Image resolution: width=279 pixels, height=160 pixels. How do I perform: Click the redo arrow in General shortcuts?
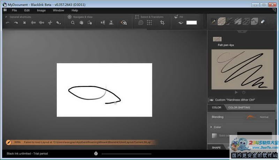pyautogui.click(x=16, y=23)
